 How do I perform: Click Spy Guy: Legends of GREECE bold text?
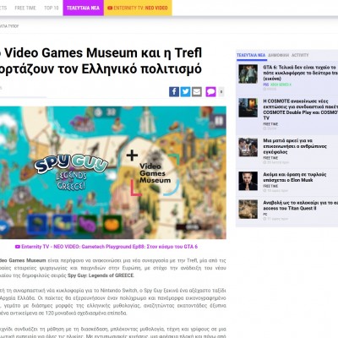click(x=101, y=275)
